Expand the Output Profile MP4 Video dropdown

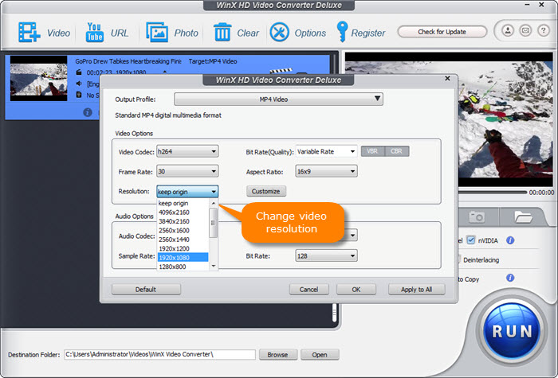point(278,99)
